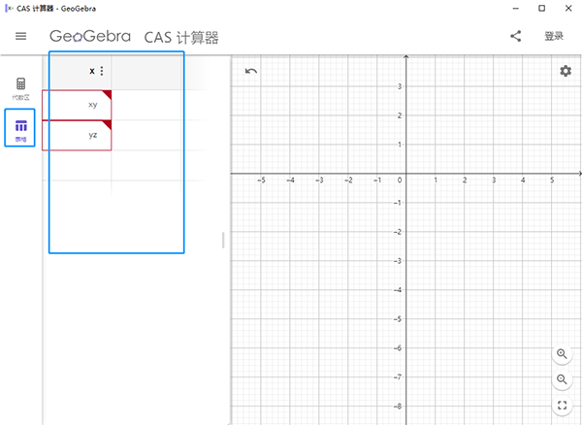Click the GeoGebra logo
The width and height of the screenshot is (582, 425).
tap(90, 37)
